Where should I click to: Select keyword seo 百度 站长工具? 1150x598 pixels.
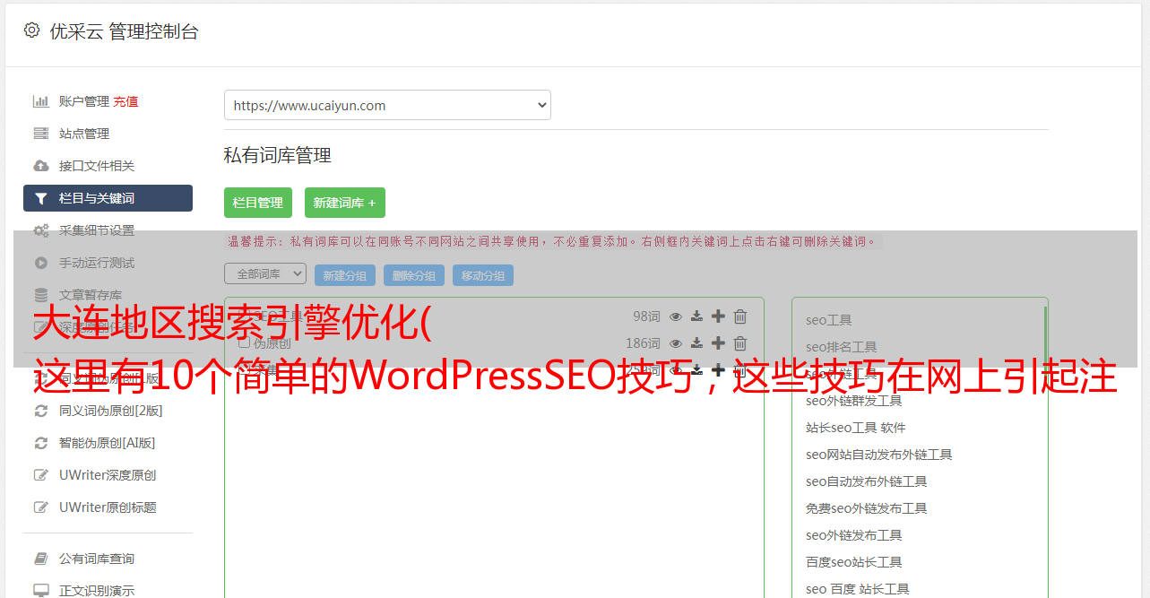[x=858, y=589]
